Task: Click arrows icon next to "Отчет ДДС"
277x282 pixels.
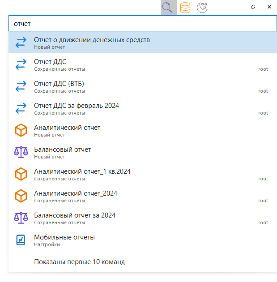Action: pyautogui.click(x=21, y=64)
